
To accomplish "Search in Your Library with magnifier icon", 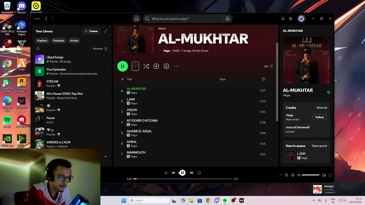I will click(x=38, y=49).
